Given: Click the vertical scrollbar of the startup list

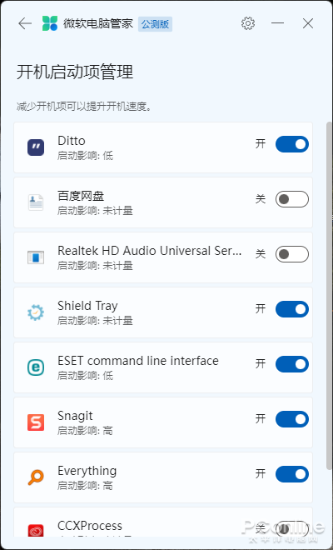Looking at the screenshot, I should click(x=329, y=296).
